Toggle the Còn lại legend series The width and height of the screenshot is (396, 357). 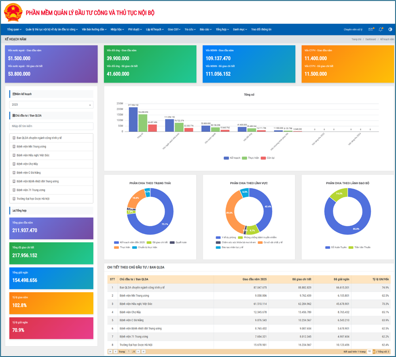pos(267,158)
